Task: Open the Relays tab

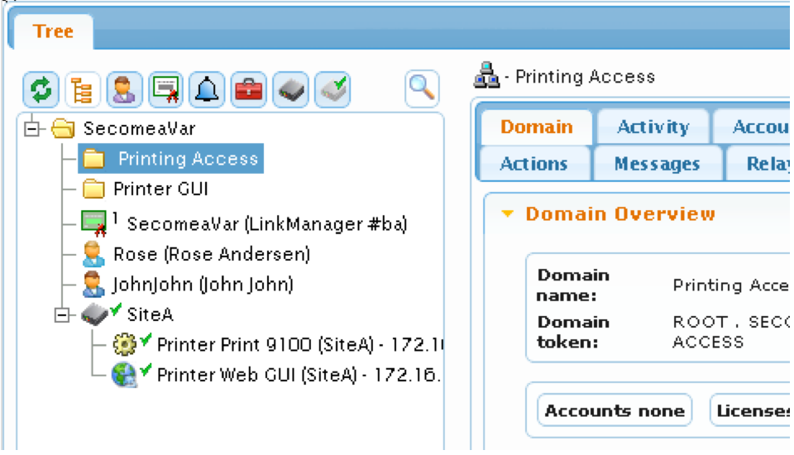Action: point(759,164)
